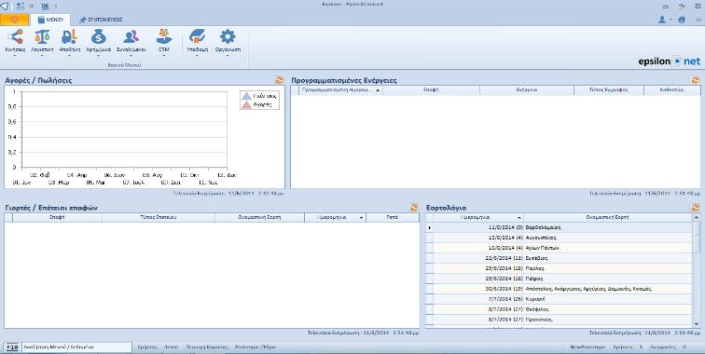Open the Υποδομή icon in ribbon
Image resolution: width=705 pixels, height=354 pixels.
(197, 37)
